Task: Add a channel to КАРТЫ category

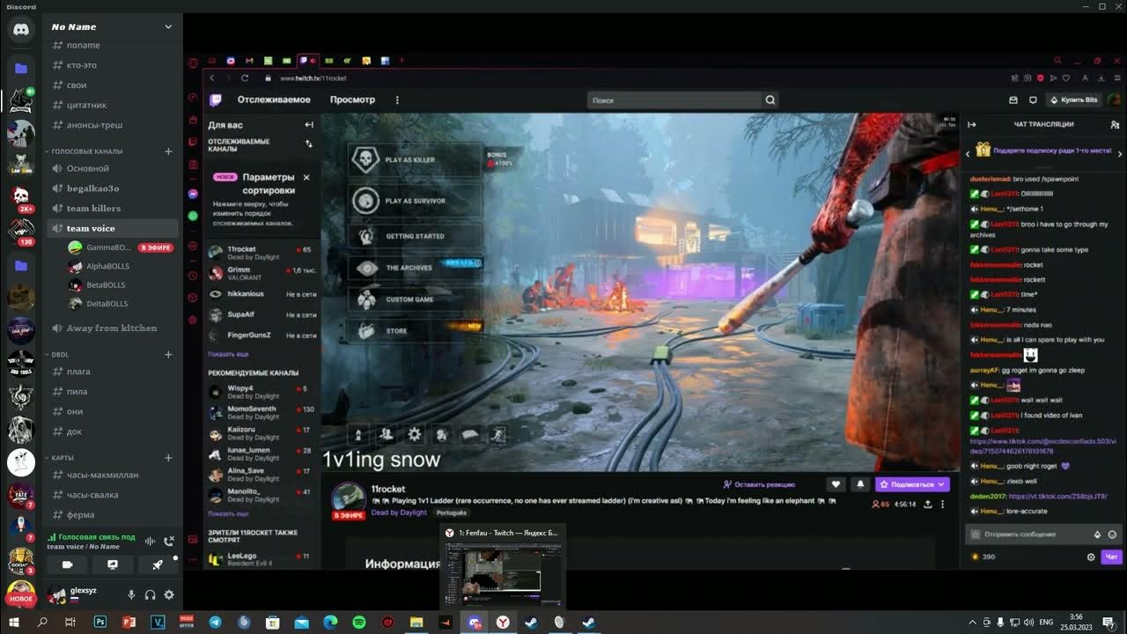Action: (168, 458)
